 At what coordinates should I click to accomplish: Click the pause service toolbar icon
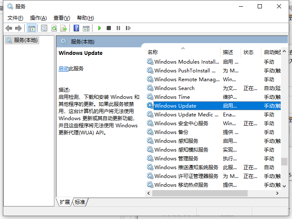tap(118, 28)
